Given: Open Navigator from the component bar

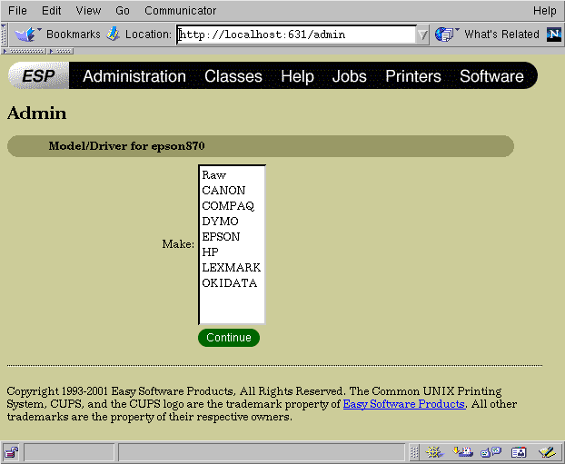Looking at the screenshot, I should [x=434, y=451].
